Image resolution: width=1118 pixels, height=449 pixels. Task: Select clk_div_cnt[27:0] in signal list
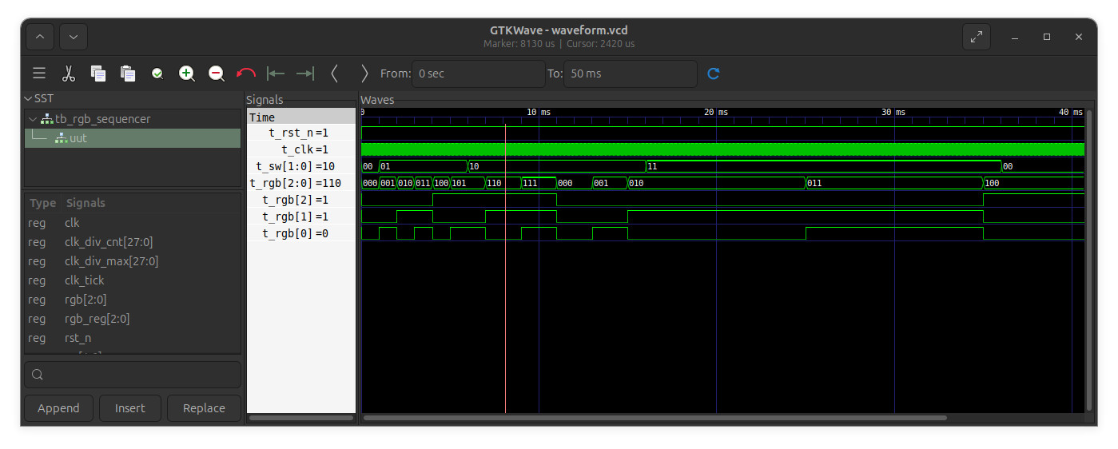(x=133, y=242)
